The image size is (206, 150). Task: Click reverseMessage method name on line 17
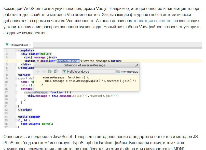pyautogui.click(x=35, y=92)
